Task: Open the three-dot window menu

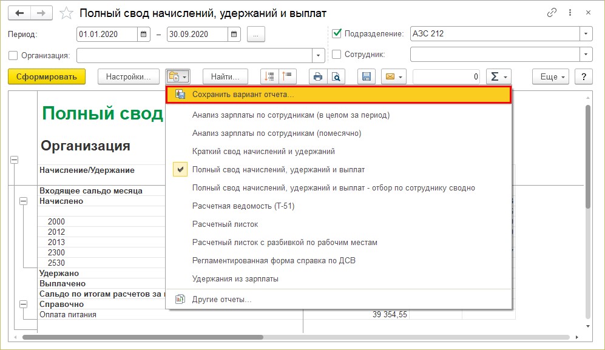Action: [570, 13]
